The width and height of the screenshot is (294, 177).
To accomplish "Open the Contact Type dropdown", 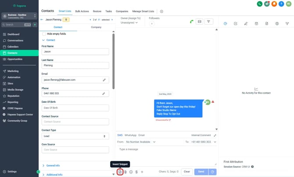I will [x=75, y=136].
